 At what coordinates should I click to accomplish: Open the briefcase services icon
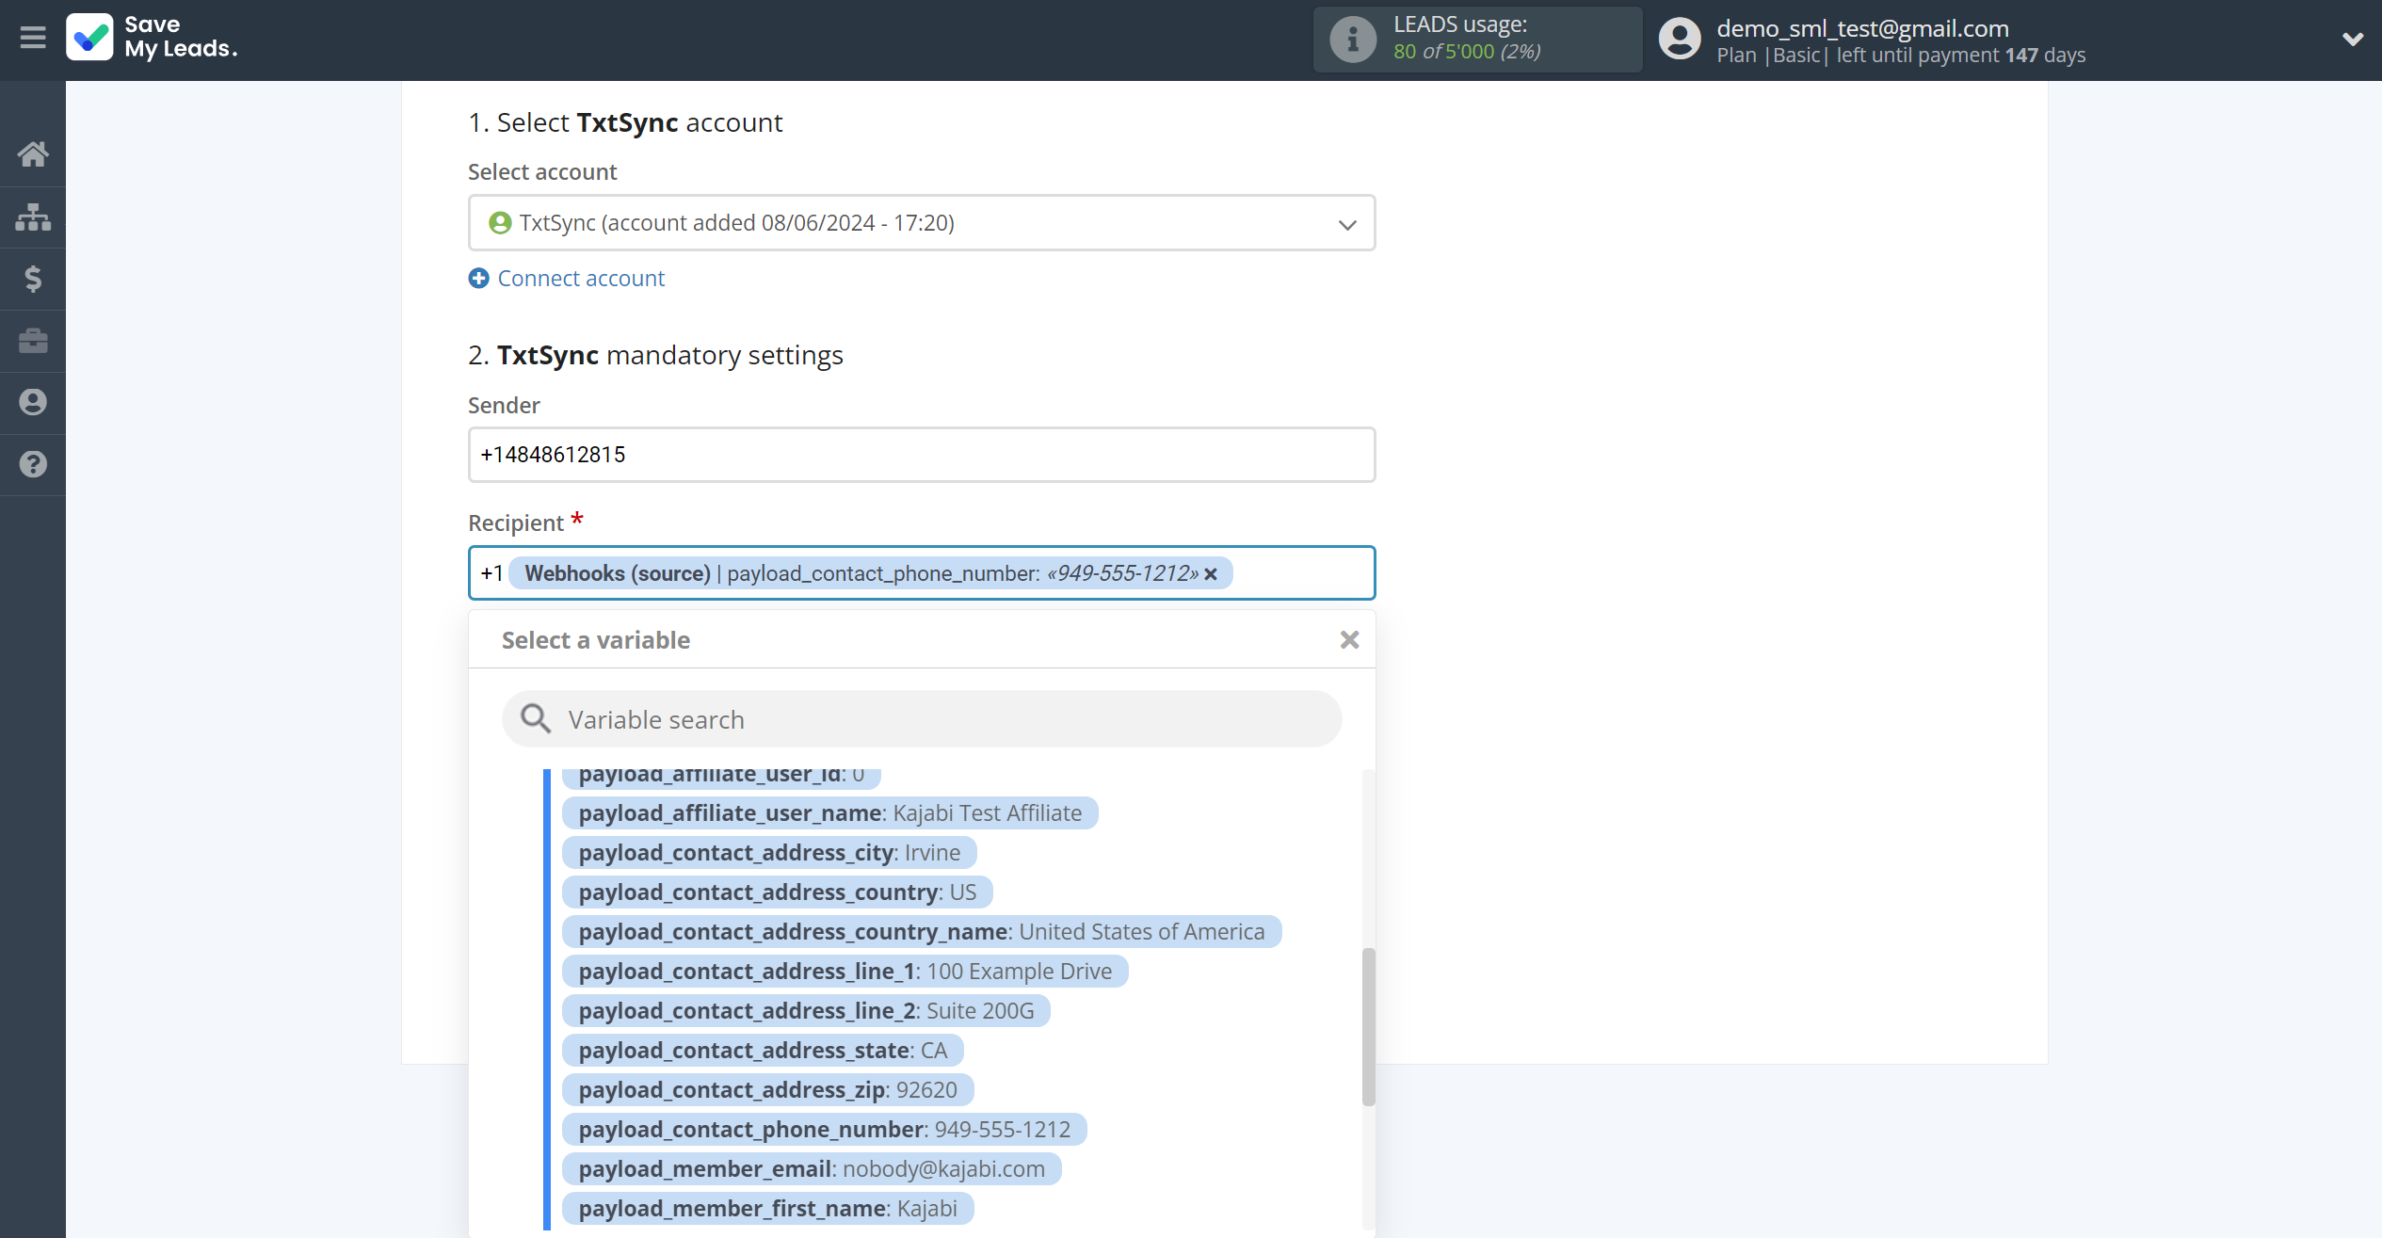(33, 341)
